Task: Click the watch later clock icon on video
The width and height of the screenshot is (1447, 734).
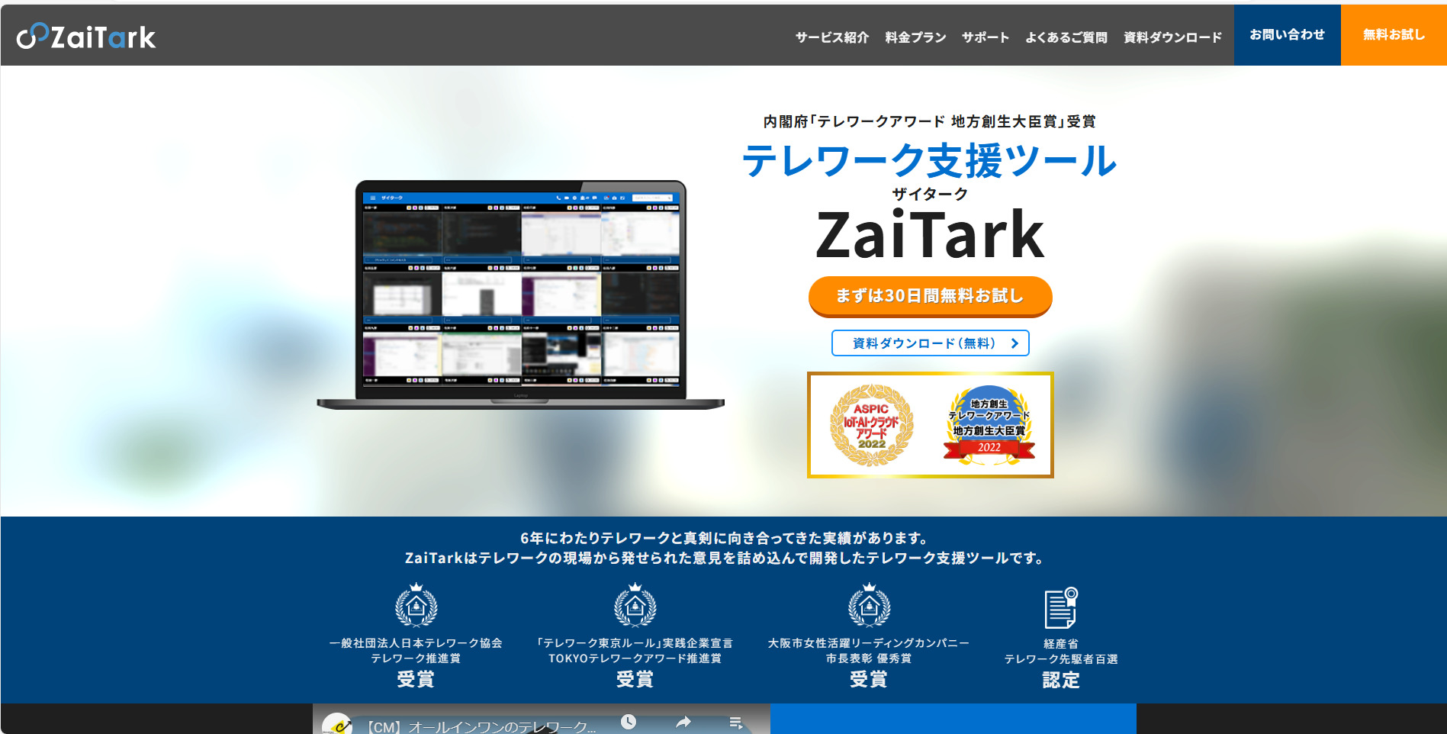Action: (x=629, y=722)
